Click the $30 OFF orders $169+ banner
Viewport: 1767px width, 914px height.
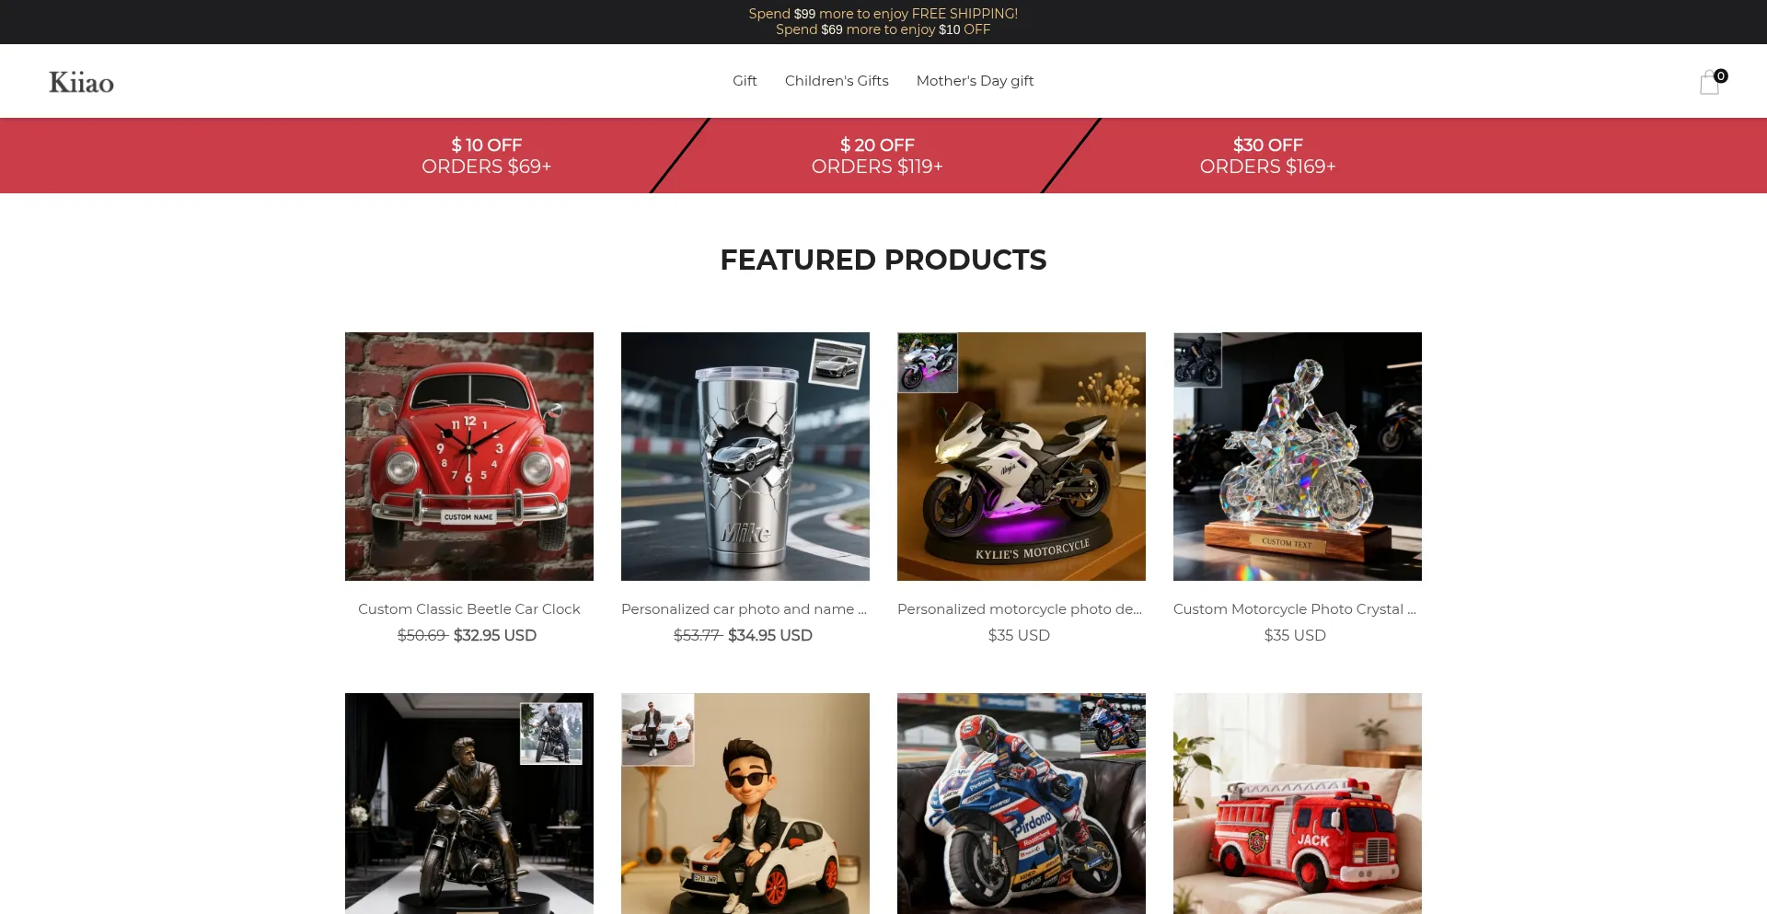[x=1267, y=156]
